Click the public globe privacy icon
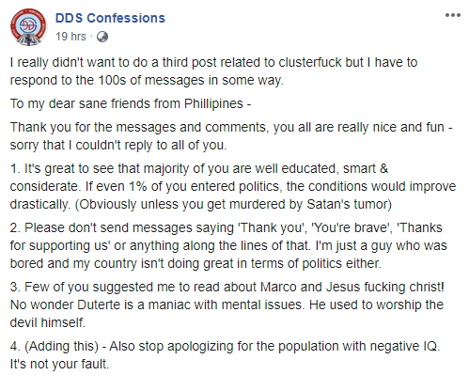Screen dimensions: 469x375 102,37
